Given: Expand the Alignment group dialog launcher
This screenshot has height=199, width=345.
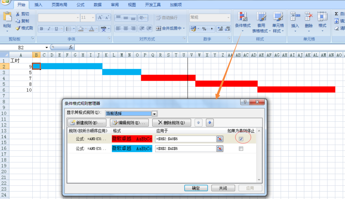Looking at the screenshot, I should [184, 38].
